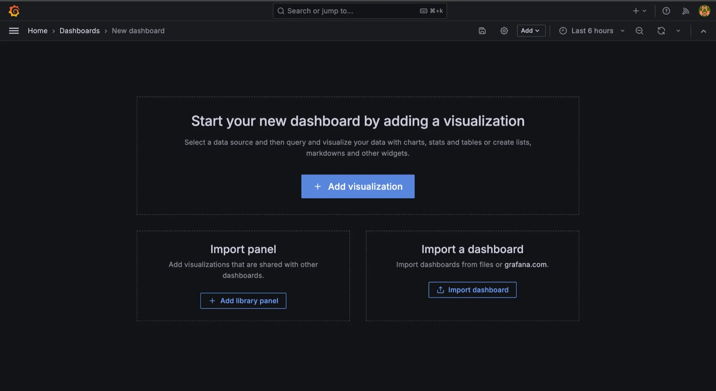This screenshot has width=716, height=391.
Task: Open the user profile avatar
Action: tap(704, 11)
